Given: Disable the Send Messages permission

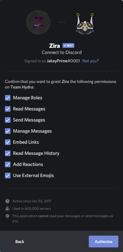Looking at the screenshot, I should coord(8,120).
